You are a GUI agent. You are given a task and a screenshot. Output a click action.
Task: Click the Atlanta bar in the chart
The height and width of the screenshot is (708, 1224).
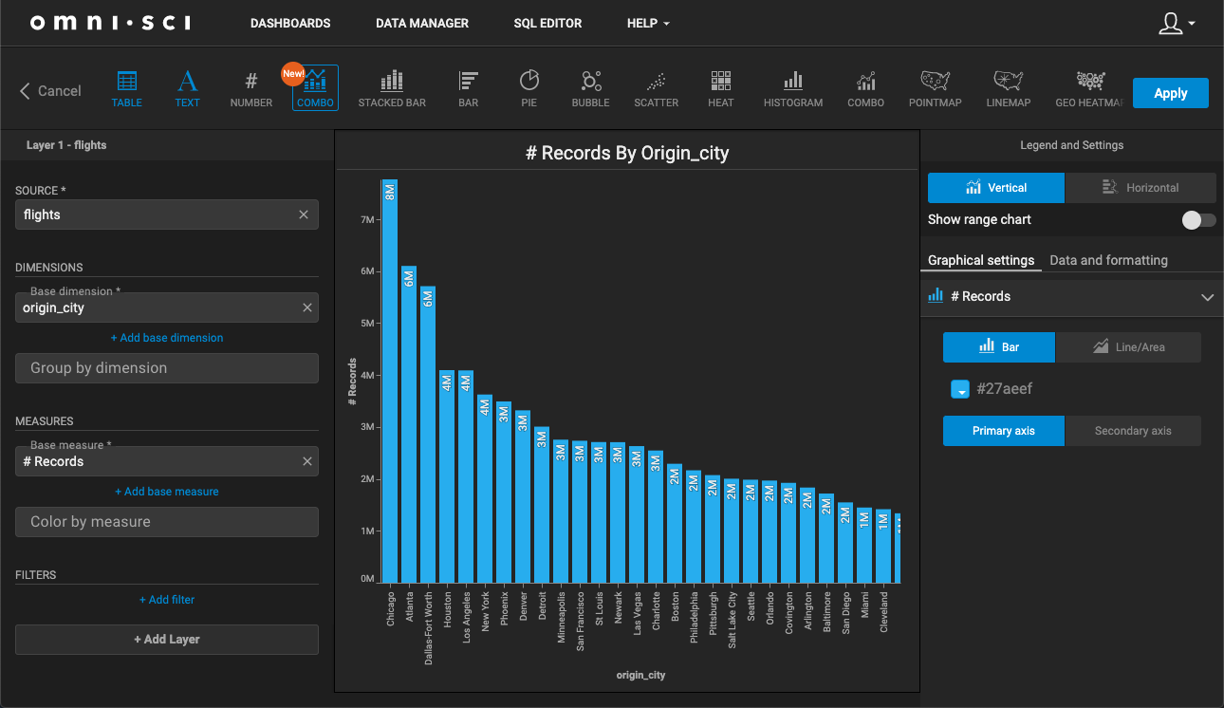[x=409, y=424]
